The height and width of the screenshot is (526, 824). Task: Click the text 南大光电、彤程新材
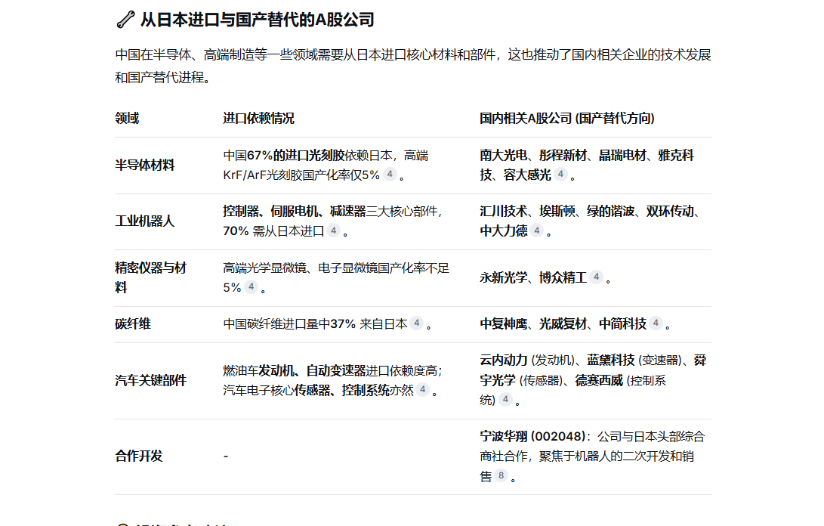coord(533,155)
